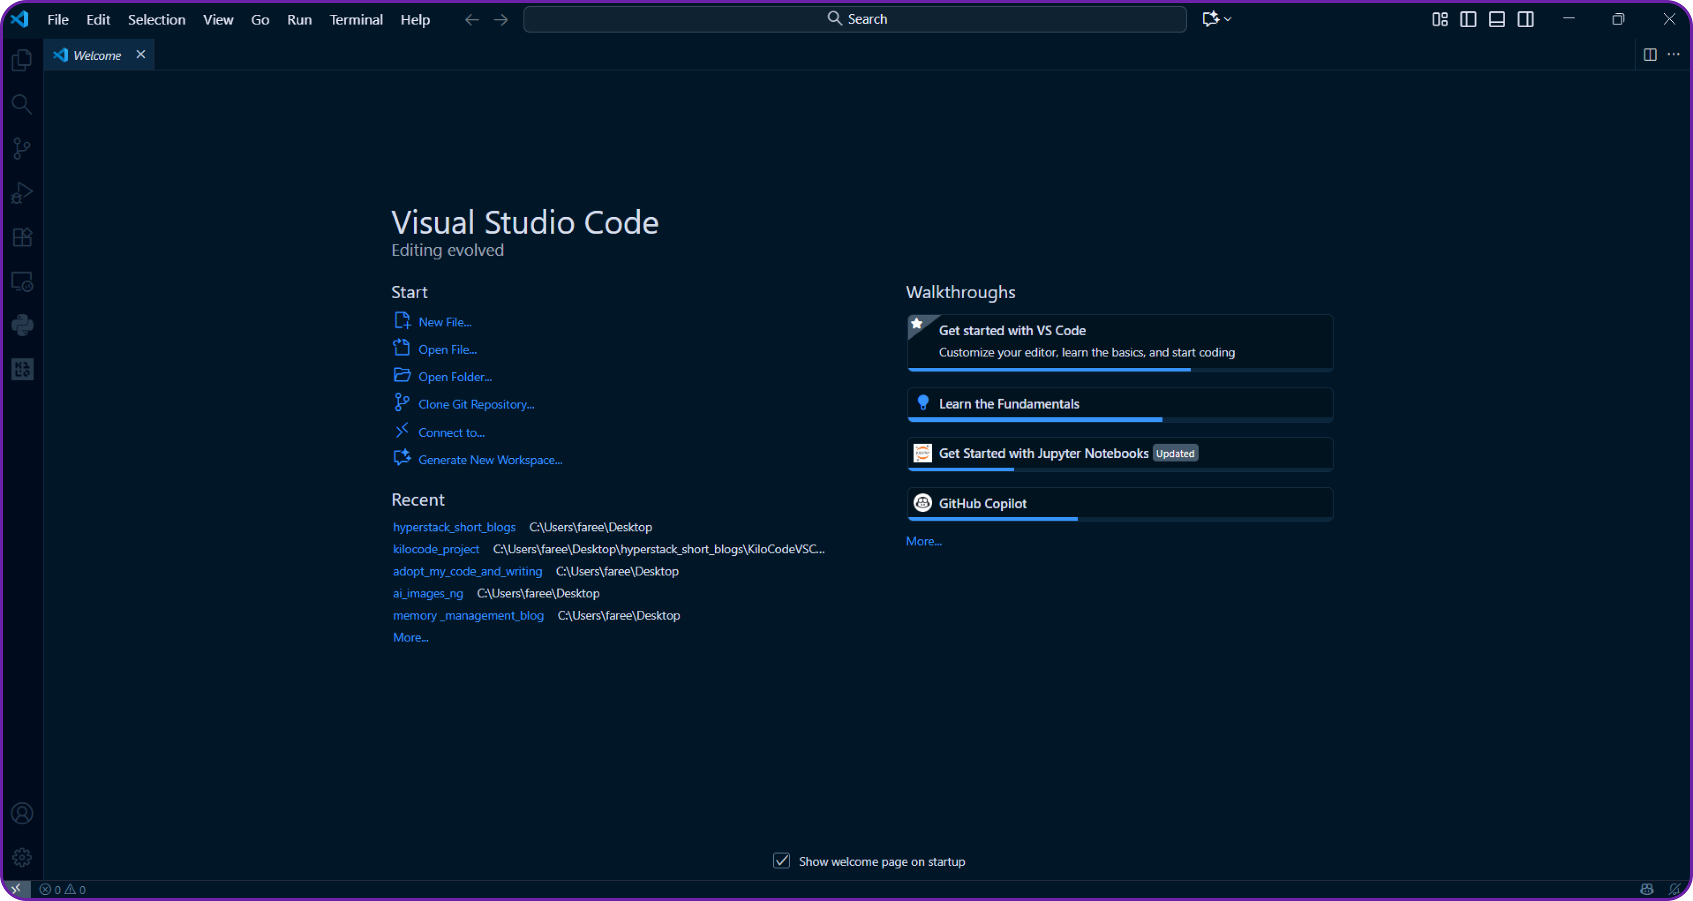
Task: Open the Customize Layout dropdown
Action: tap(1439, 19)
